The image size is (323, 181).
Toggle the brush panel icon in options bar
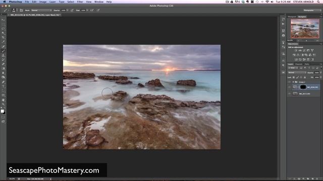(x=21, y=10)
